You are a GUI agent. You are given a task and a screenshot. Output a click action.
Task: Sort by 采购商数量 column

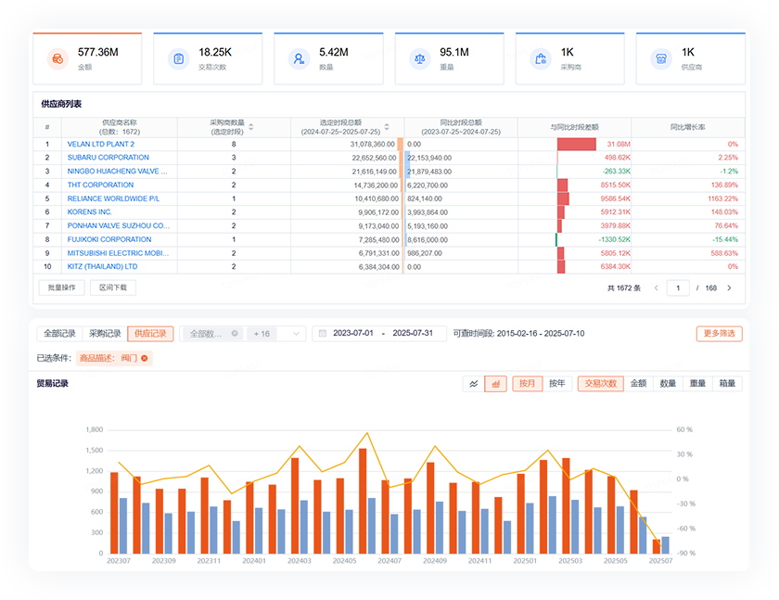250,127
